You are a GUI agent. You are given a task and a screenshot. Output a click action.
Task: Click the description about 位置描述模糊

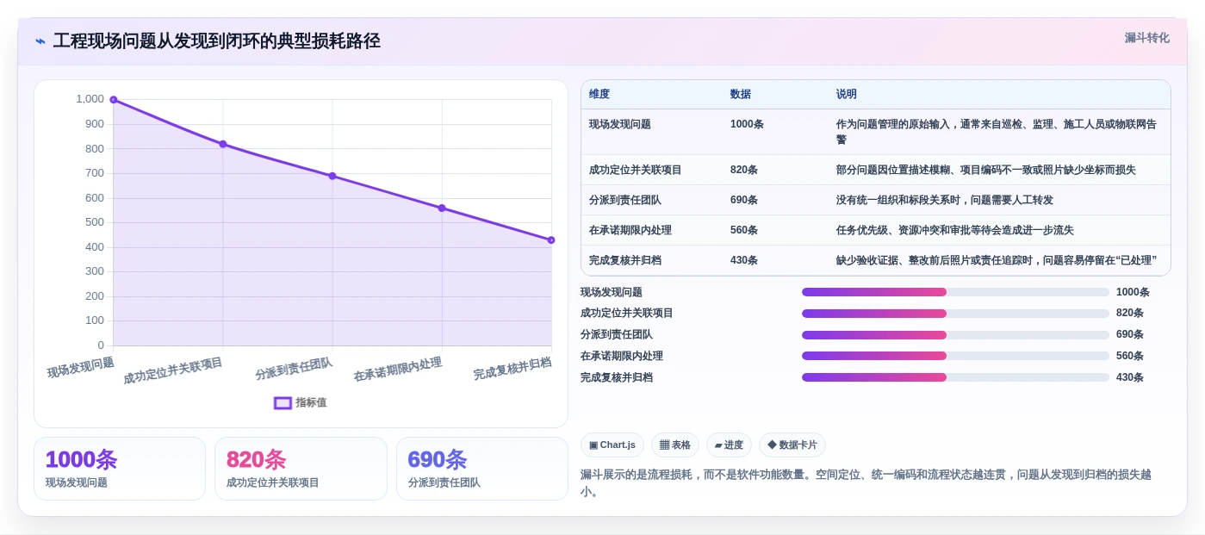985,170
